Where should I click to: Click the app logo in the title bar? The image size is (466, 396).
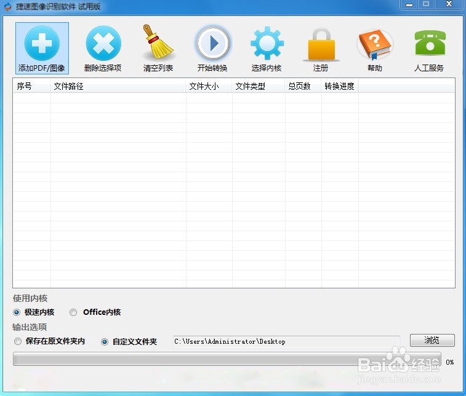coord(7,6)
